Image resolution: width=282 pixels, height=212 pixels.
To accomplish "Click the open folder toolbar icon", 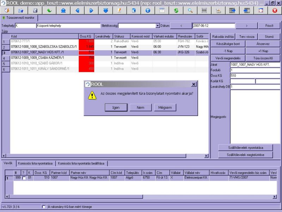I will point(21,11).
